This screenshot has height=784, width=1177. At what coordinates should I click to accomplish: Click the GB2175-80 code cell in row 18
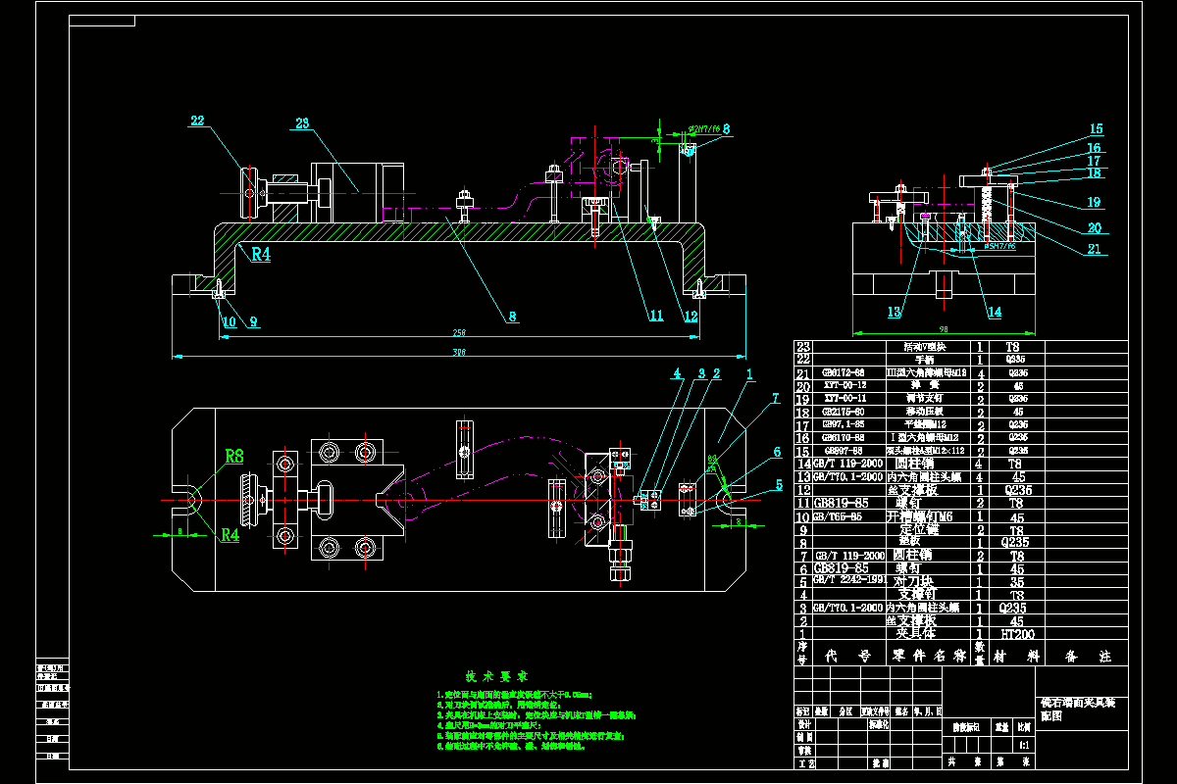tap(843, 411)
